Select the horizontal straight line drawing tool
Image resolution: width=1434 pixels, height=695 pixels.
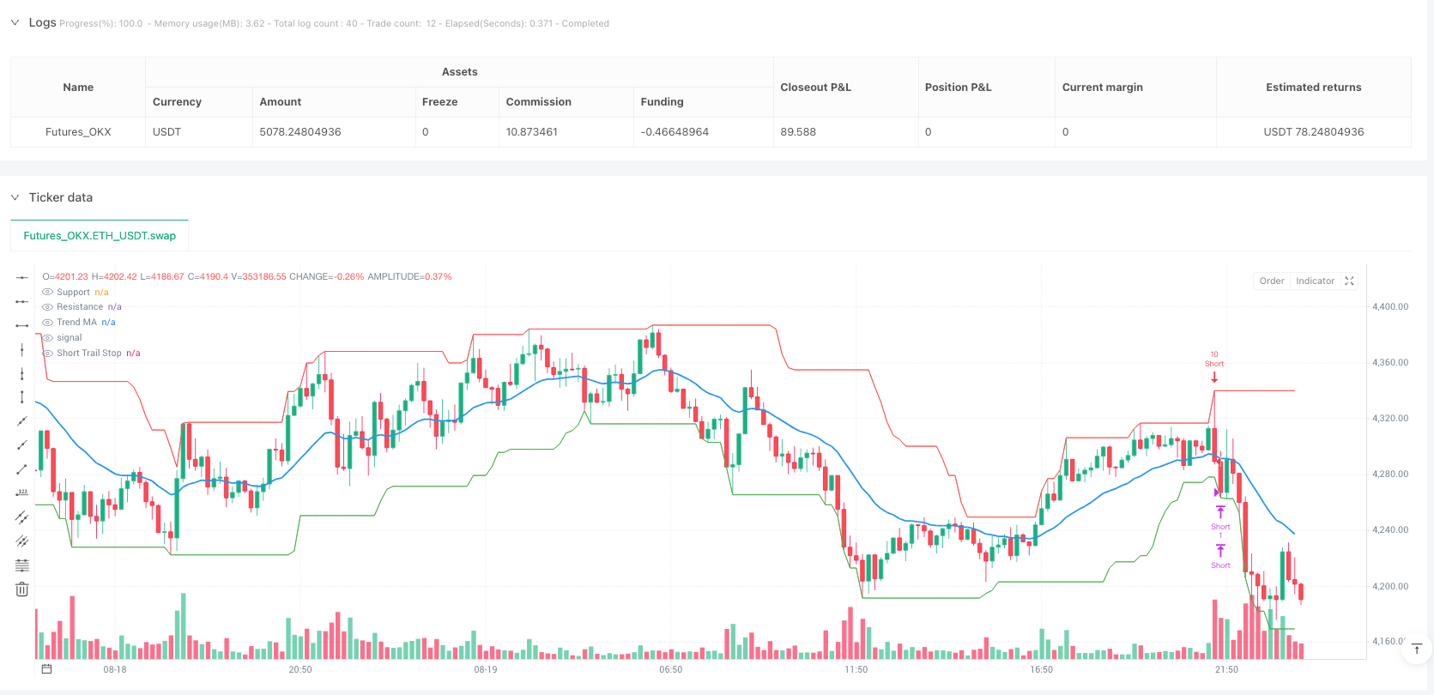click(22, 278)
